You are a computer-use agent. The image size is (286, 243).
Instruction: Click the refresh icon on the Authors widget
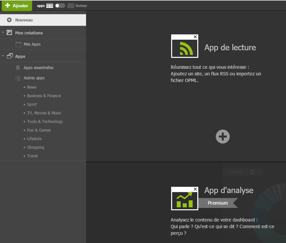point(252,172)
